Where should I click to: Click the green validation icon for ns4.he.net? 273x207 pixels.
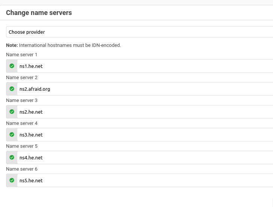tap(12, 157)
